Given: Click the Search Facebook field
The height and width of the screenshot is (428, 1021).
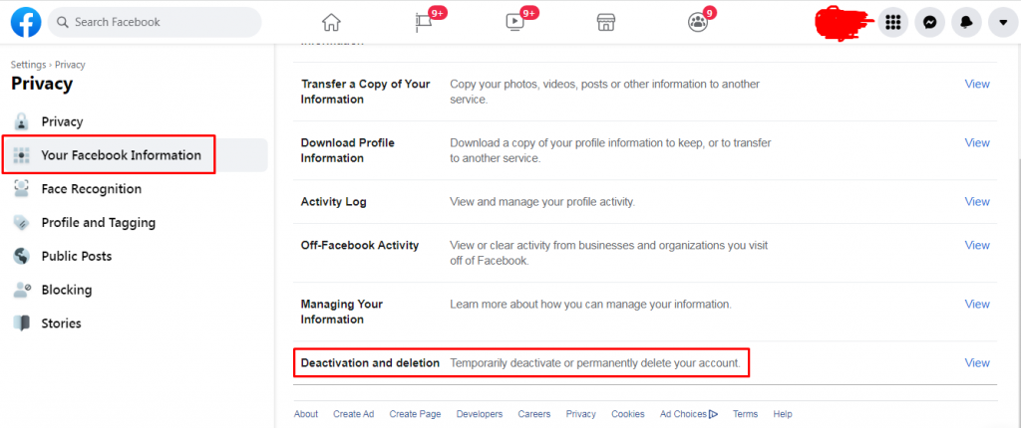Looking at the screenshot, I should coord(155,22).
